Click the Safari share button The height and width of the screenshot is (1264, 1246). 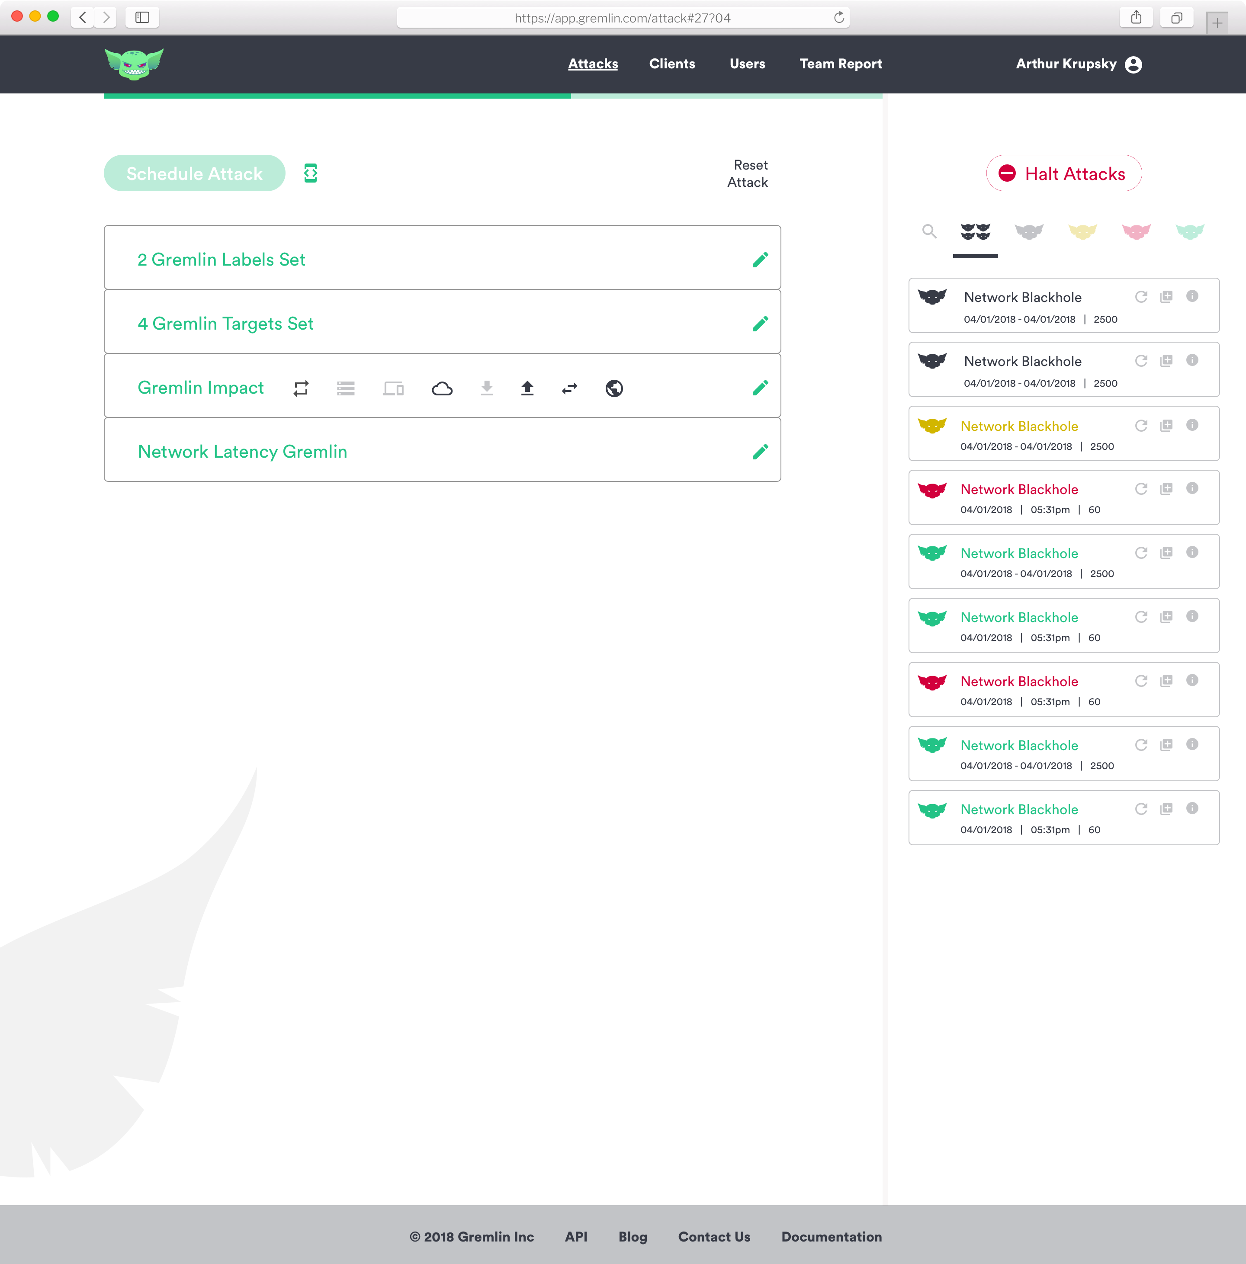[x=1136, y=18]
